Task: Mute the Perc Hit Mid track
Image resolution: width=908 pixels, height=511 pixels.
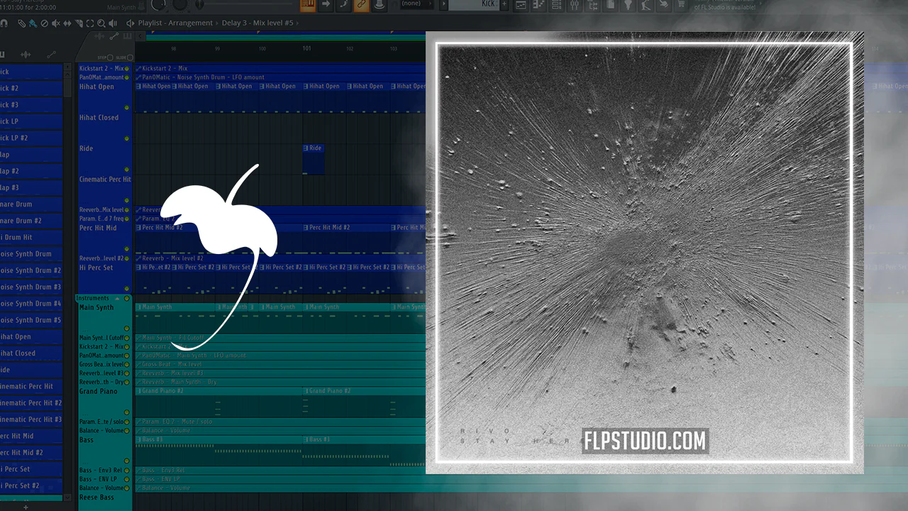Action: [127, 249]
